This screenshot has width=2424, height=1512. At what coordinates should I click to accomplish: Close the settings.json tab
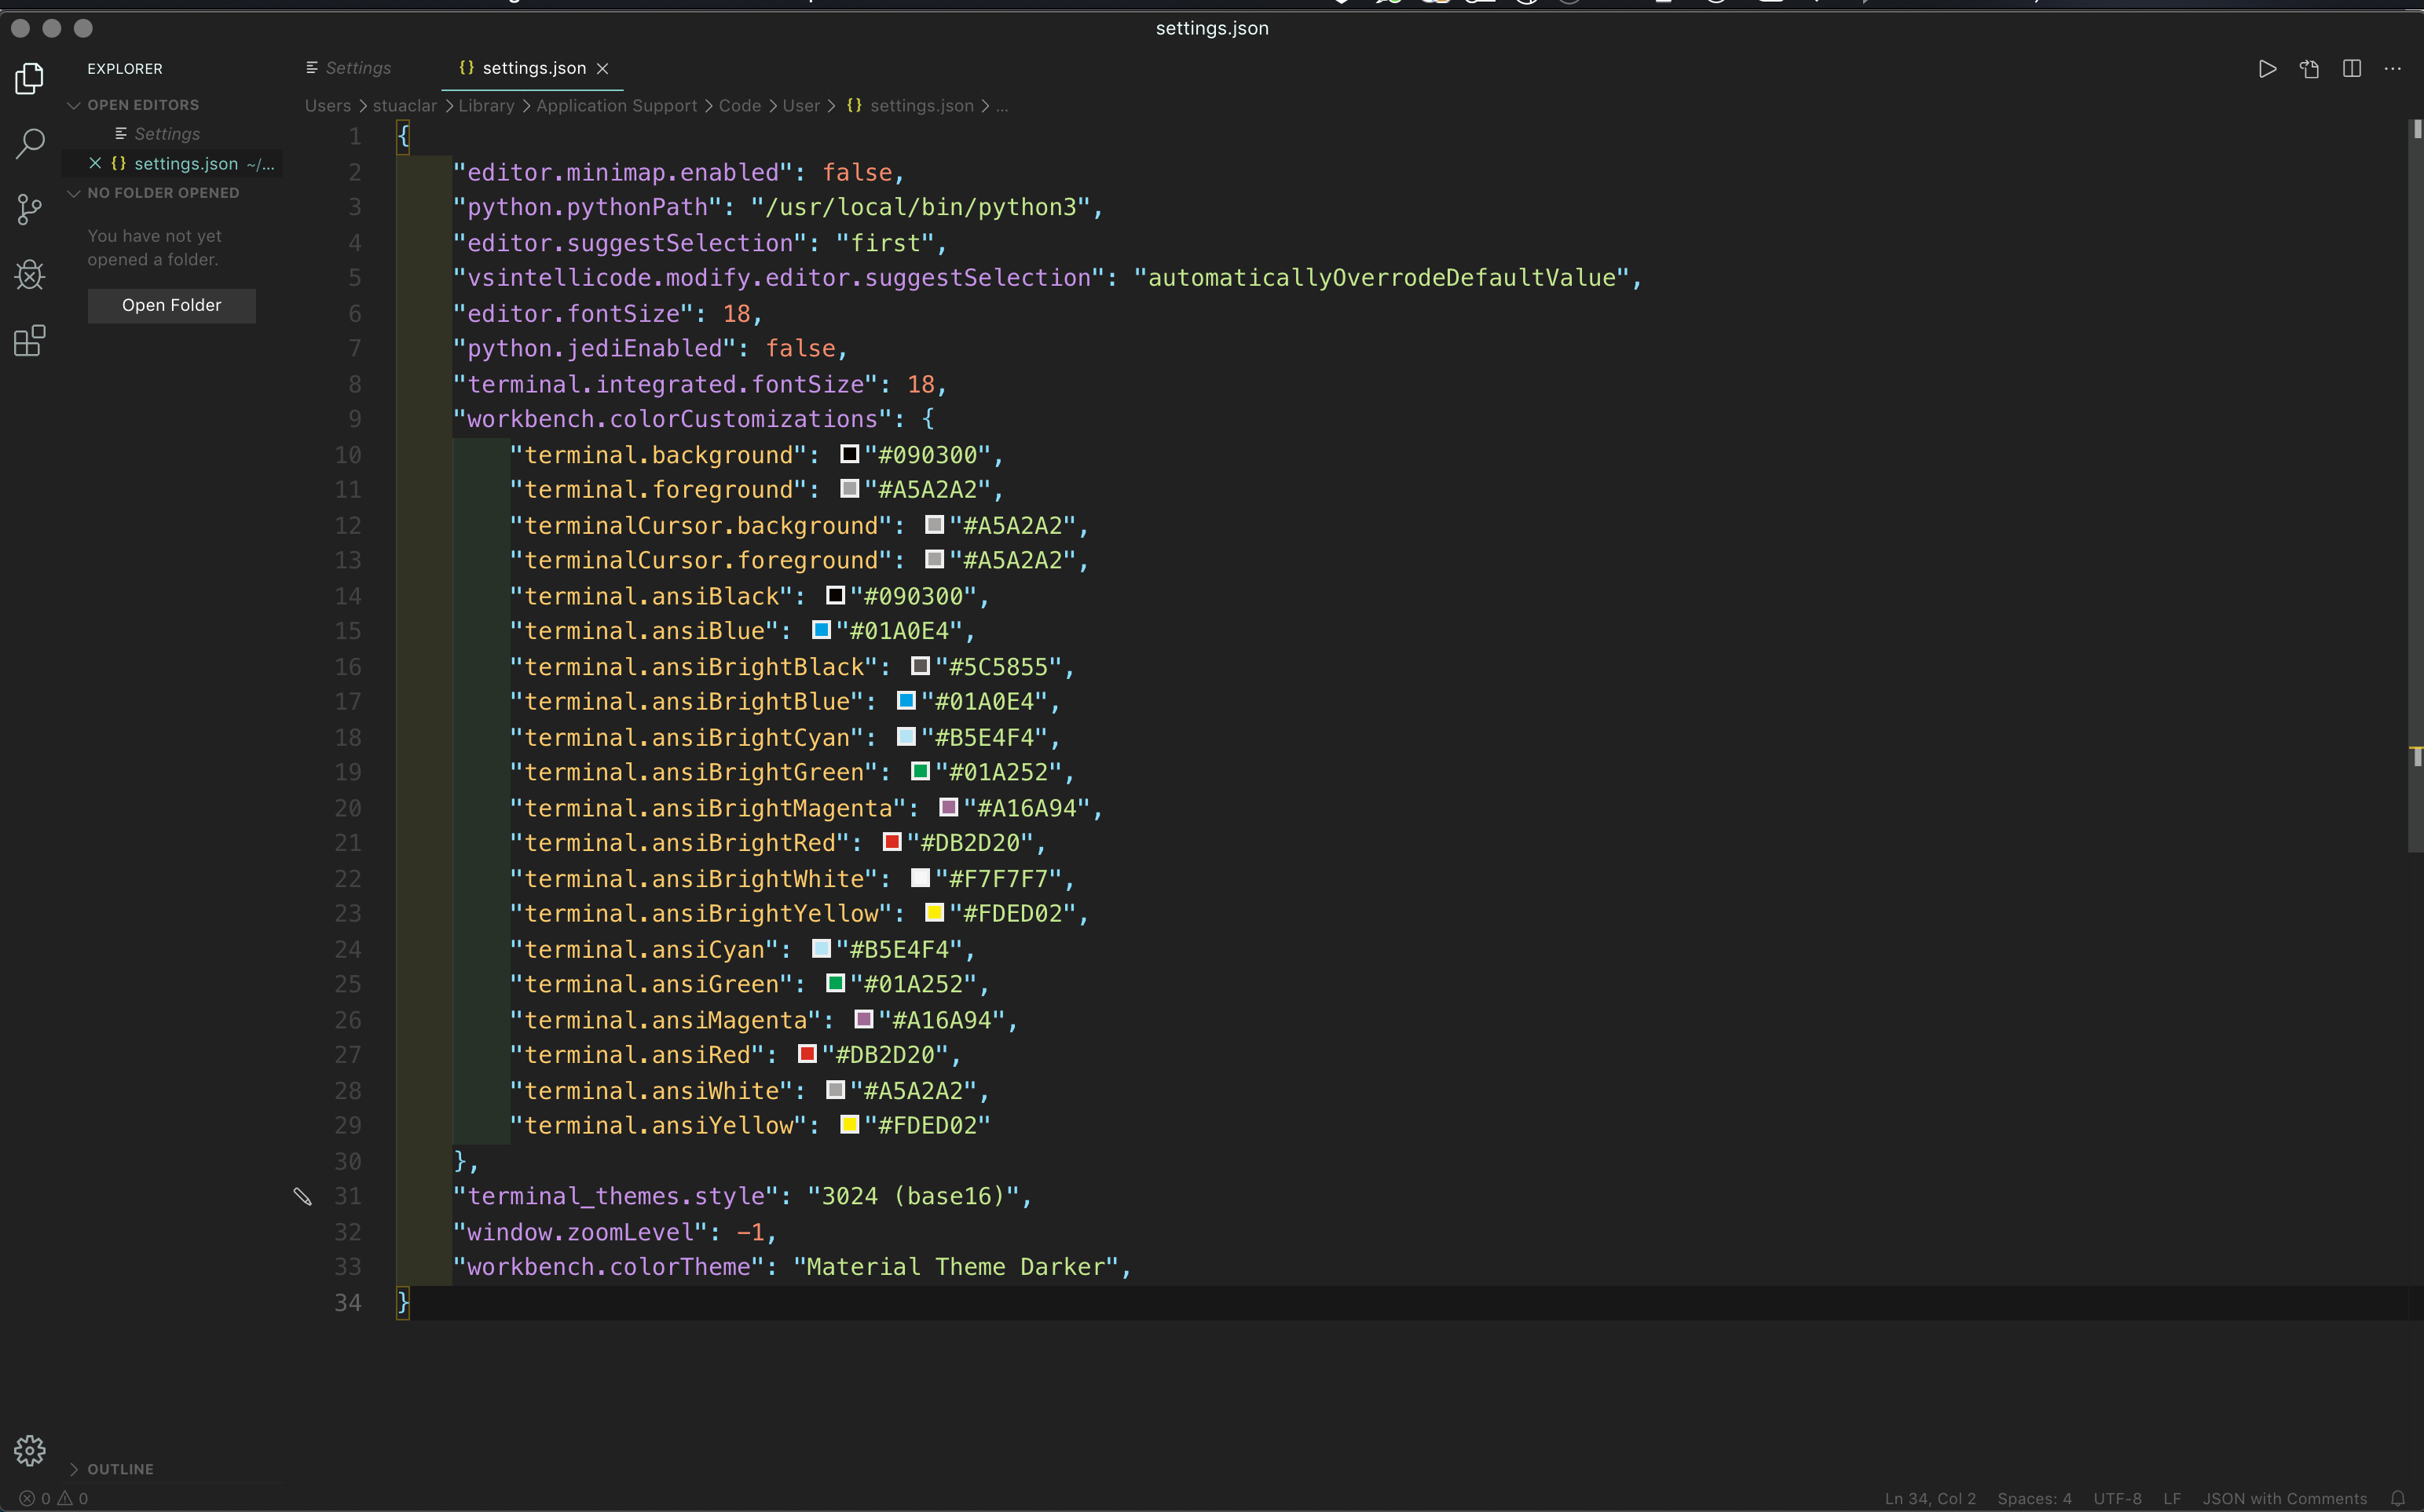coord(602,69)
